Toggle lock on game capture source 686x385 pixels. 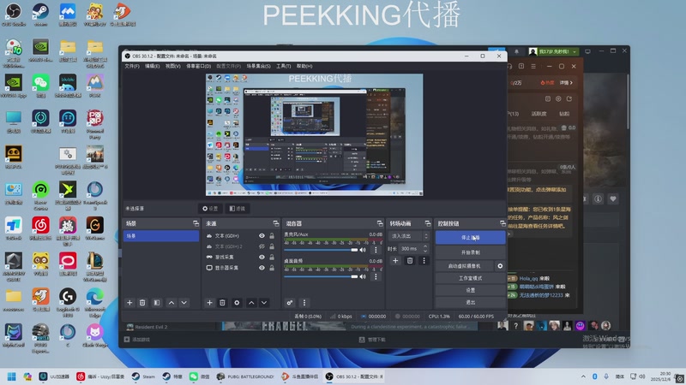(x=272, y=258)
